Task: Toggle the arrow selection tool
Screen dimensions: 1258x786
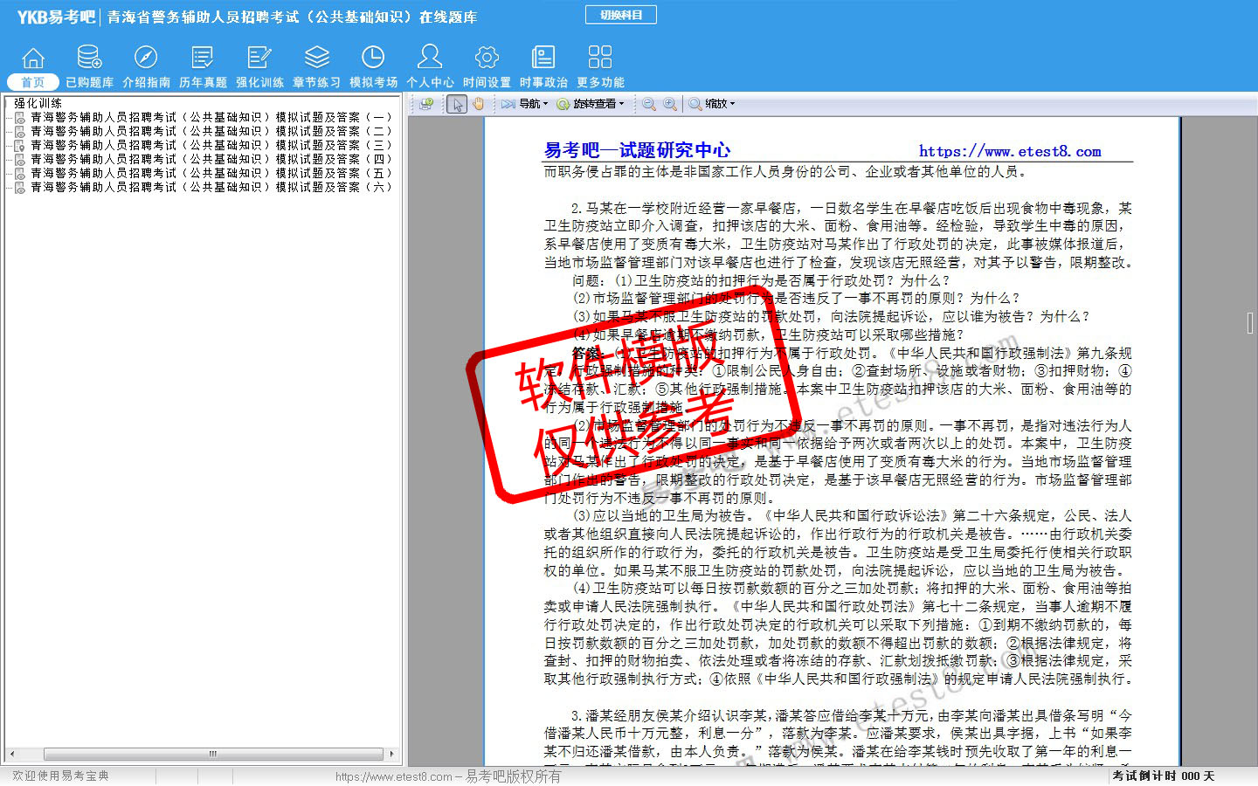Action: pos(457,104)
